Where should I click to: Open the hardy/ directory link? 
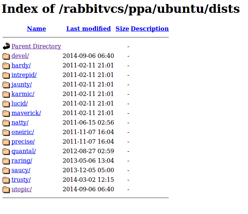tap(21, 65)
